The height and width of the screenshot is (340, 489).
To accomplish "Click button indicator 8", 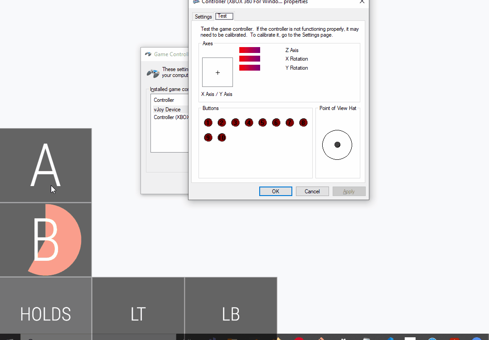I will (x=303, y=123).
